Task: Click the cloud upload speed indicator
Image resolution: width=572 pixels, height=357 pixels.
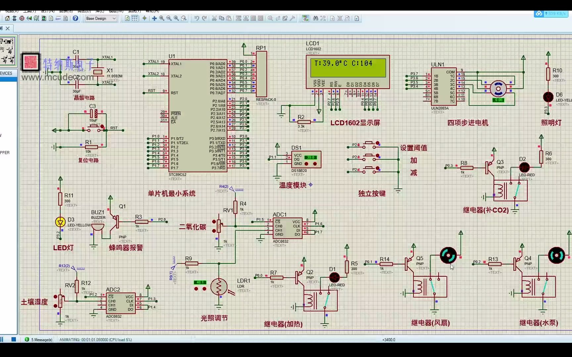Action: 551,14
